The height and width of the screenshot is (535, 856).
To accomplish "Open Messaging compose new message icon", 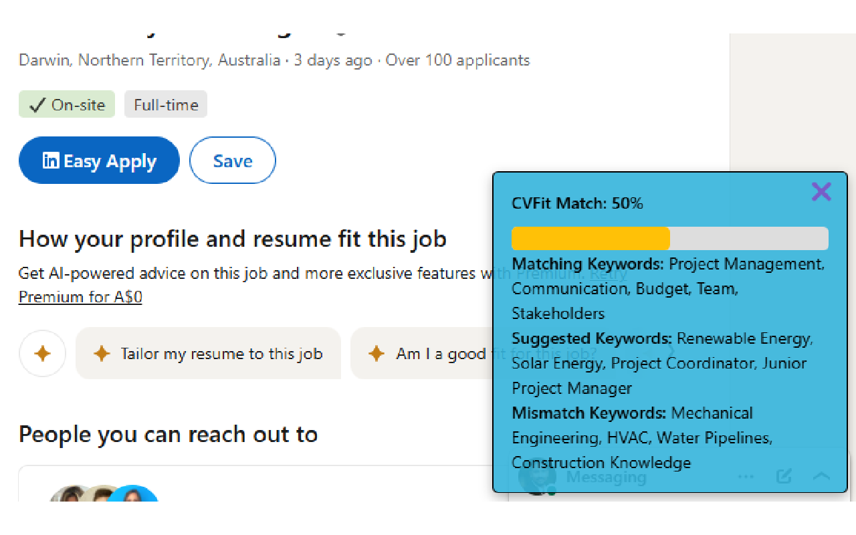I will coord(784,477).
